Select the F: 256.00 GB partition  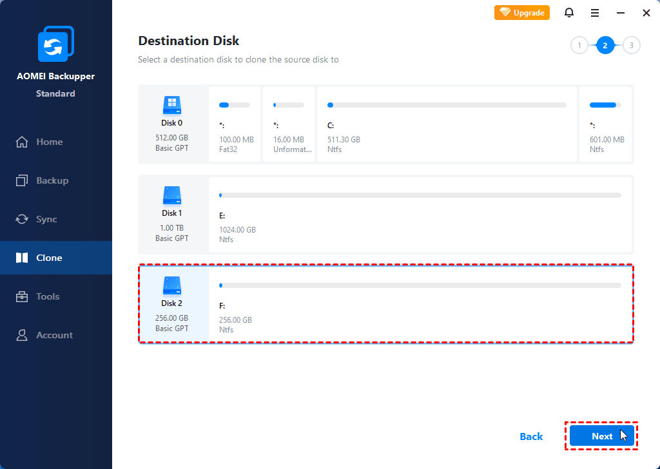[x=420, y=305]
